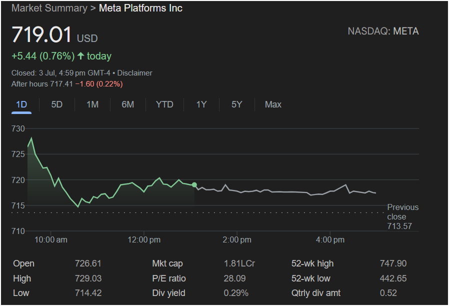Click the Low value 714.42

88,293
